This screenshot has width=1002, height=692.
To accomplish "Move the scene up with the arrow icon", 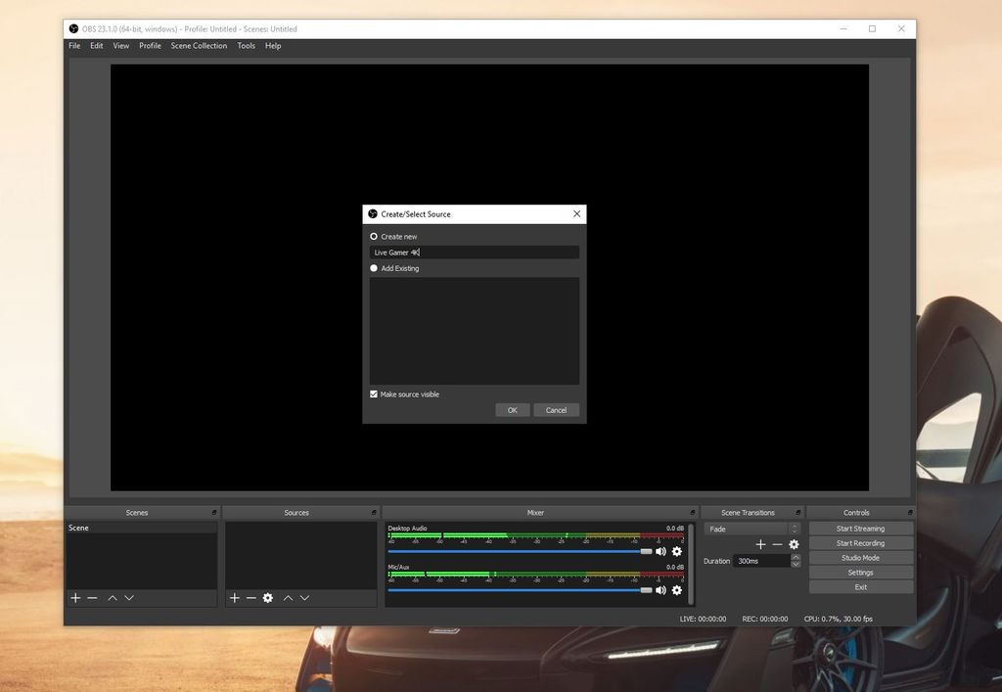I will tap(112, 598).
